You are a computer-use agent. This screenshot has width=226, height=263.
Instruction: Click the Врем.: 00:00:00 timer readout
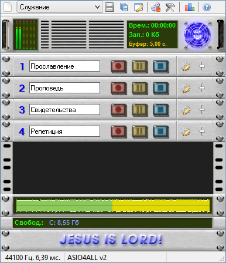pos(152,25)
